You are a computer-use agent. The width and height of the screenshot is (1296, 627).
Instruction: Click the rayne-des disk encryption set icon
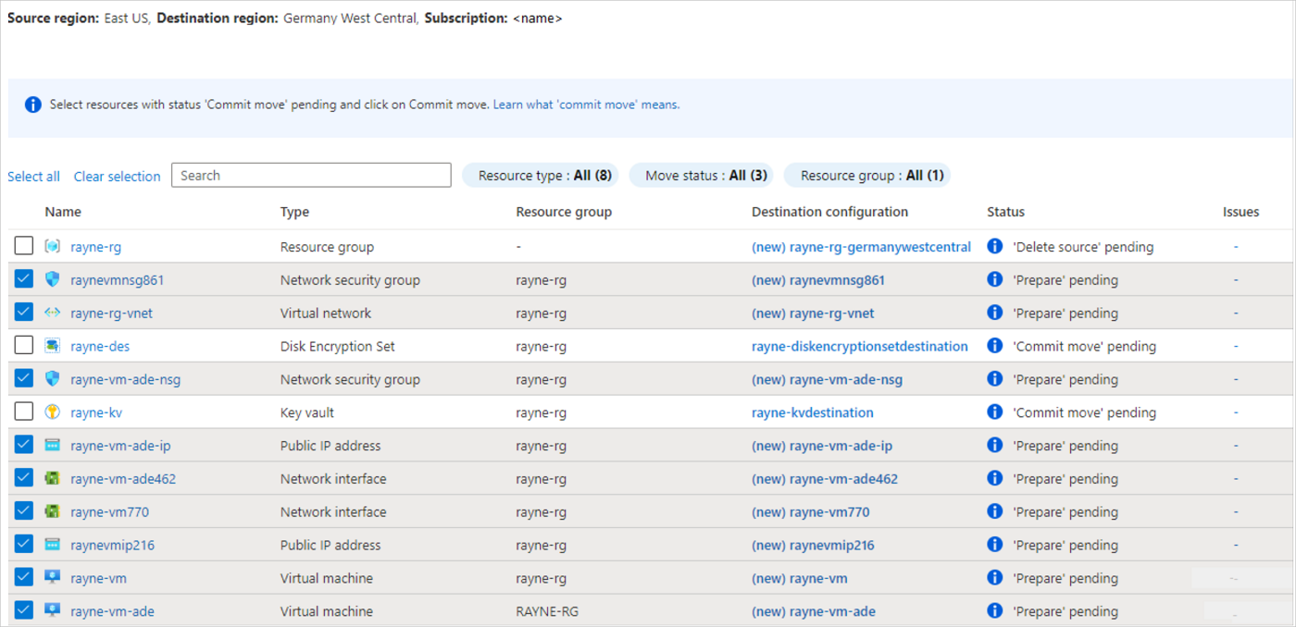click(x=53, y=347)
